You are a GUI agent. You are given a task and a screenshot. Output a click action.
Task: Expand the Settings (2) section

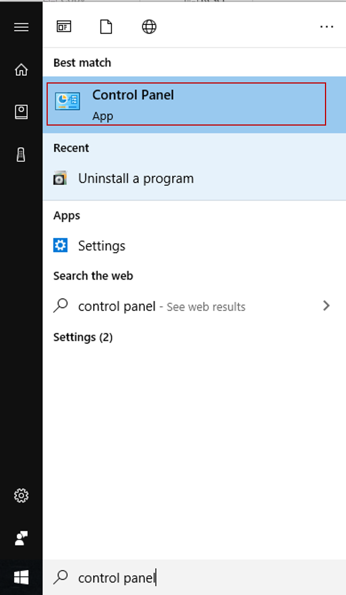[83, 337]
